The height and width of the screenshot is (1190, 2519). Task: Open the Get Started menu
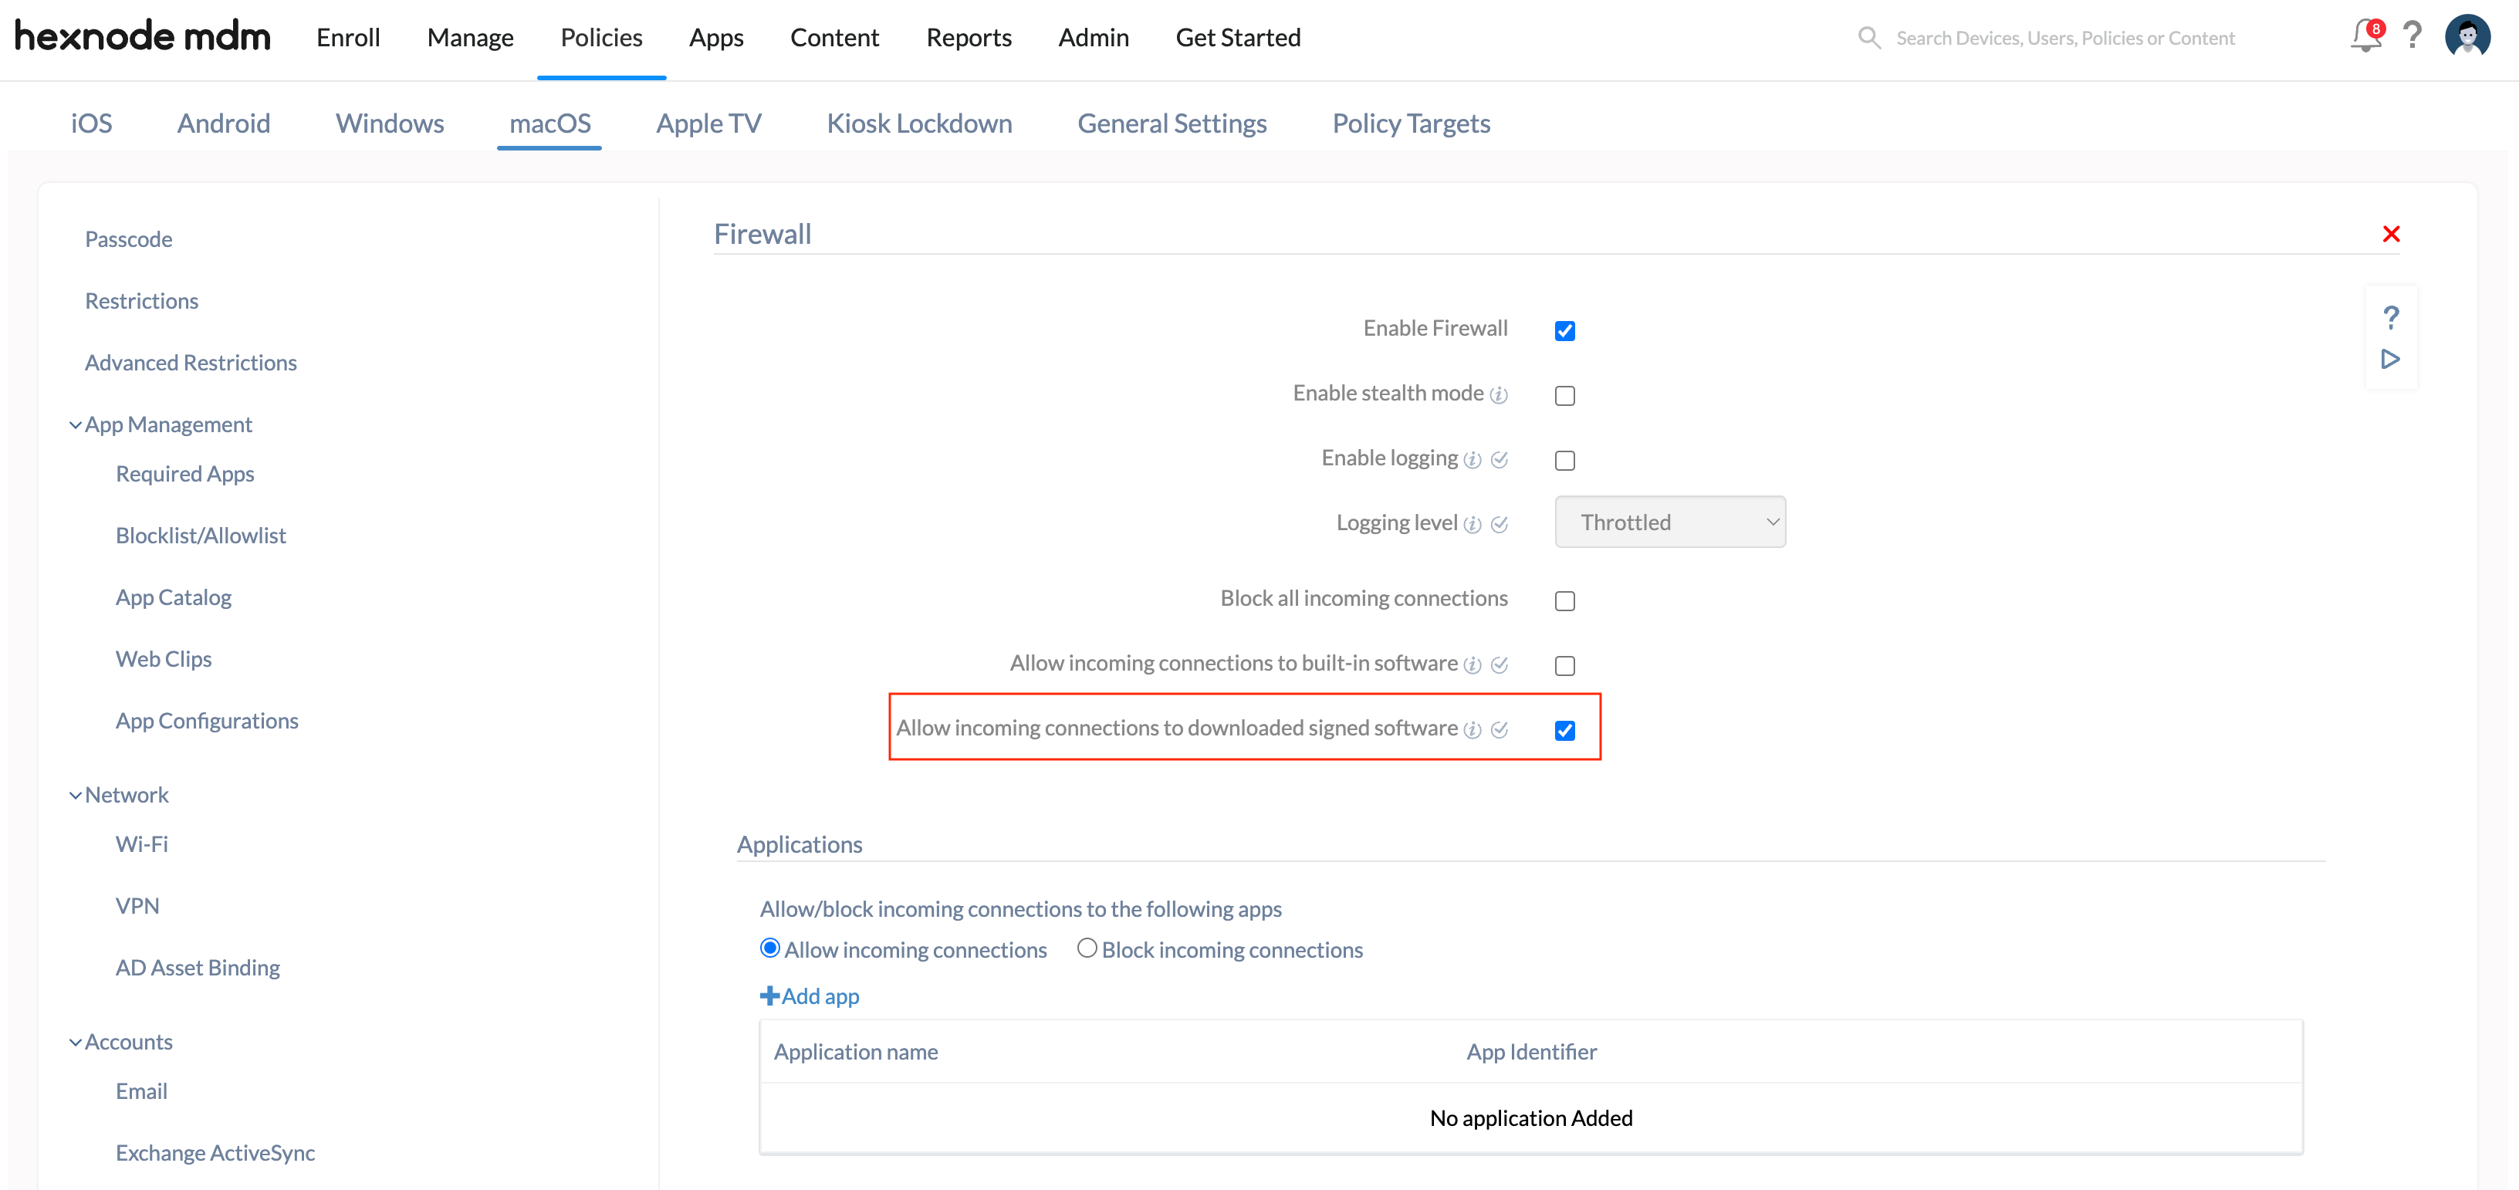1238,37
